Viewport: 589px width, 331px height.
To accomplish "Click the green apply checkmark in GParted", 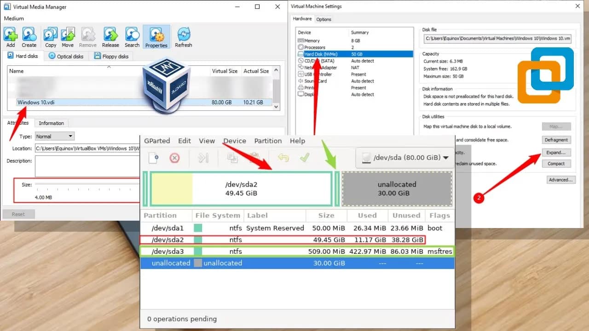I will (305, 157).
